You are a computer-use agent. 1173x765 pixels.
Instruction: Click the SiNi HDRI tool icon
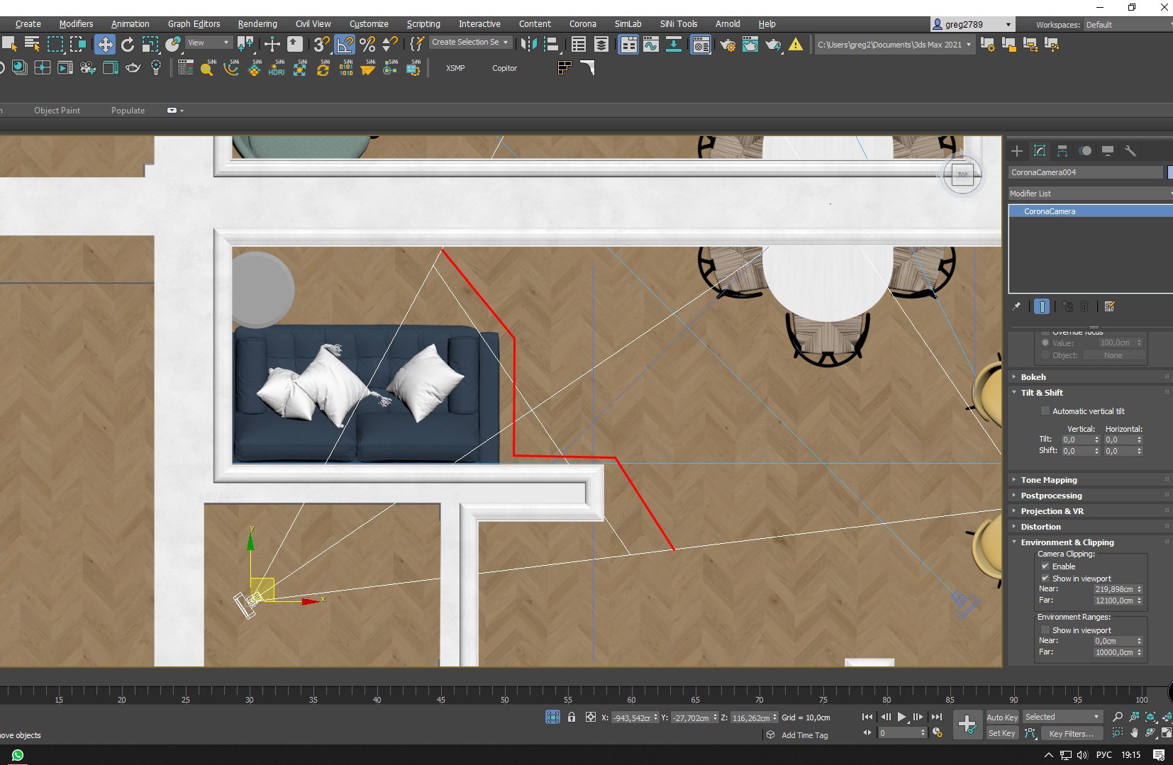[x=277, y=68]
